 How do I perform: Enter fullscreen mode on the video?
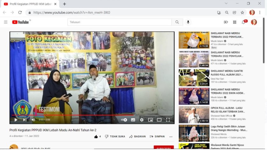coord(168,120)
